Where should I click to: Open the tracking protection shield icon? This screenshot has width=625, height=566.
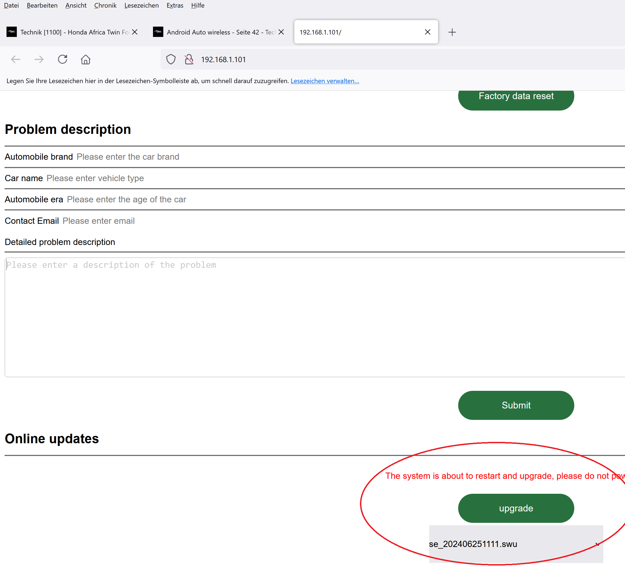(171, 59)
